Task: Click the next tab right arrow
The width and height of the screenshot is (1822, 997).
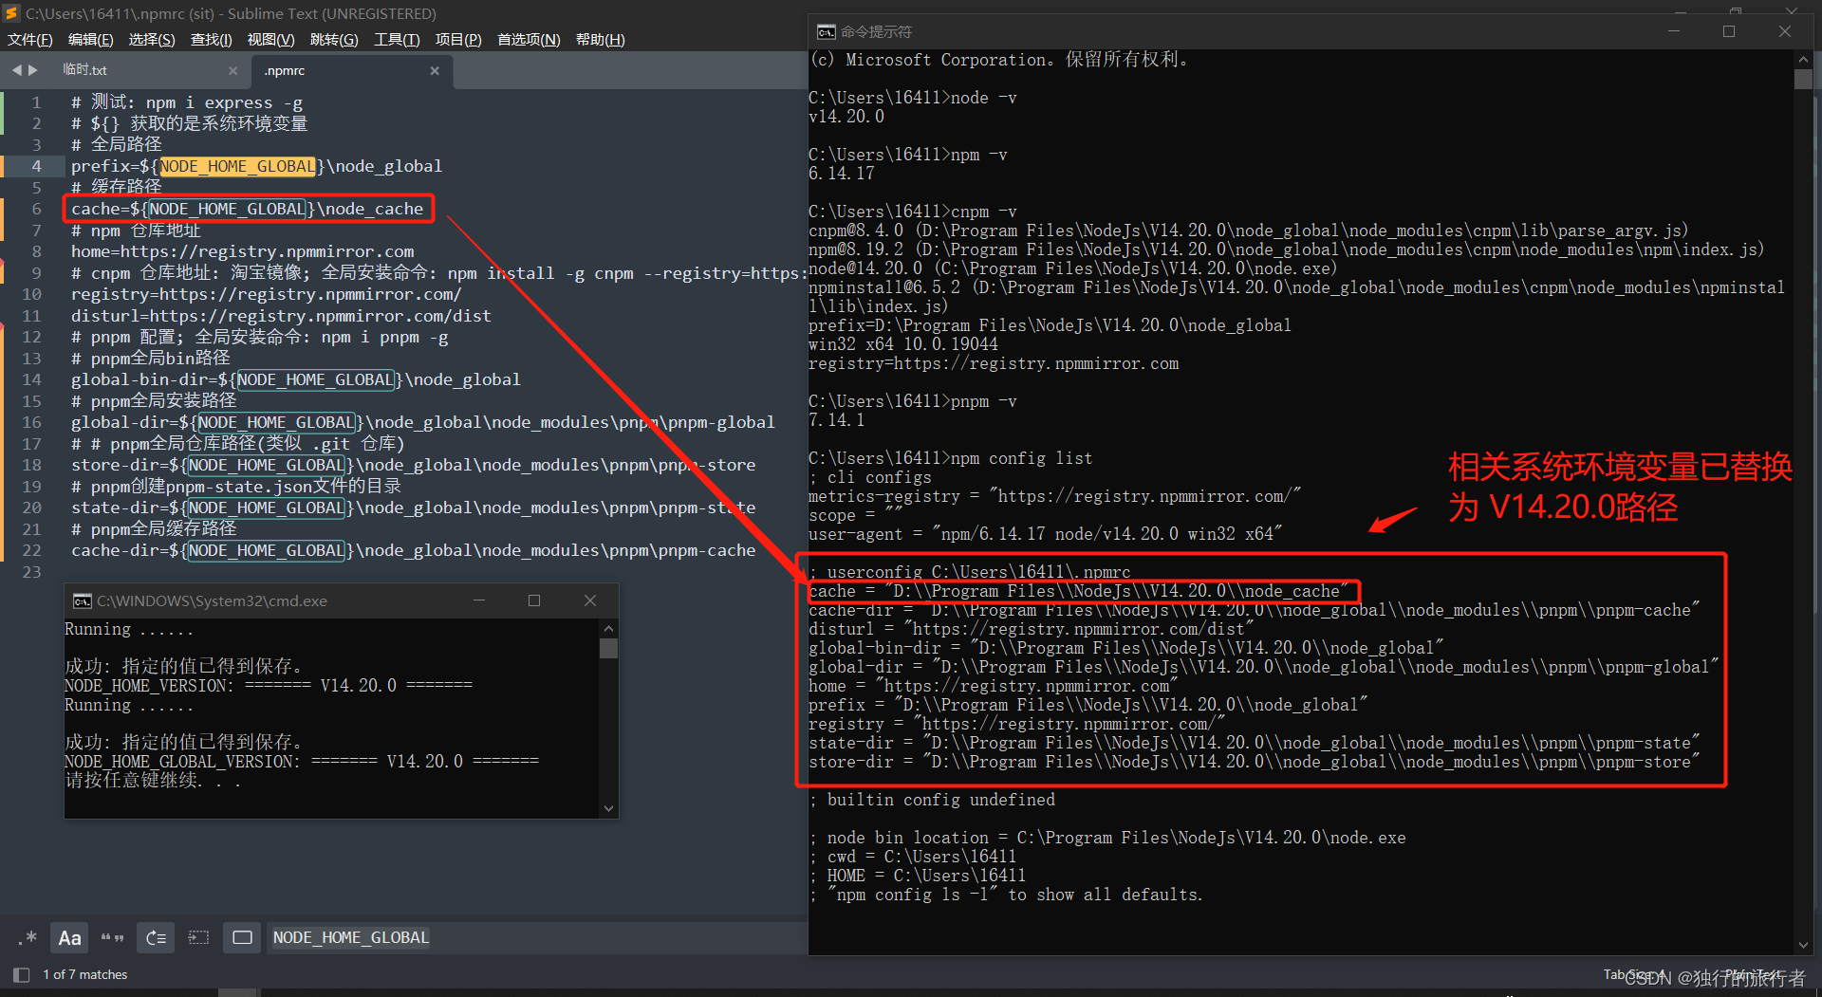Action: (33, 70)
